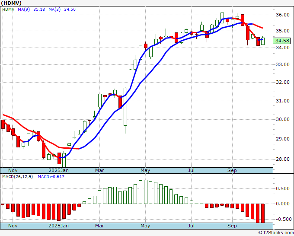Click the Jul label on MACD axis
Viewport: 294px width, 236px height.
pos(191,226)
